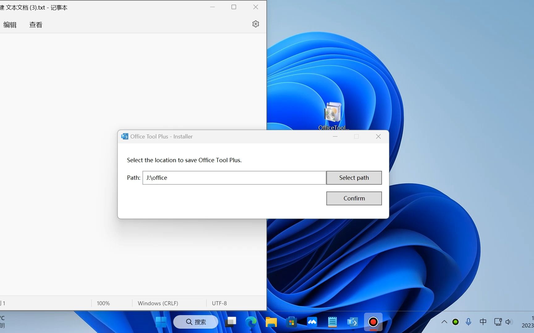The height and width of the screenshot is (333, 534).
Task: Click the Office Tool Plus installer title icon
Action: (x=125, y=136)
